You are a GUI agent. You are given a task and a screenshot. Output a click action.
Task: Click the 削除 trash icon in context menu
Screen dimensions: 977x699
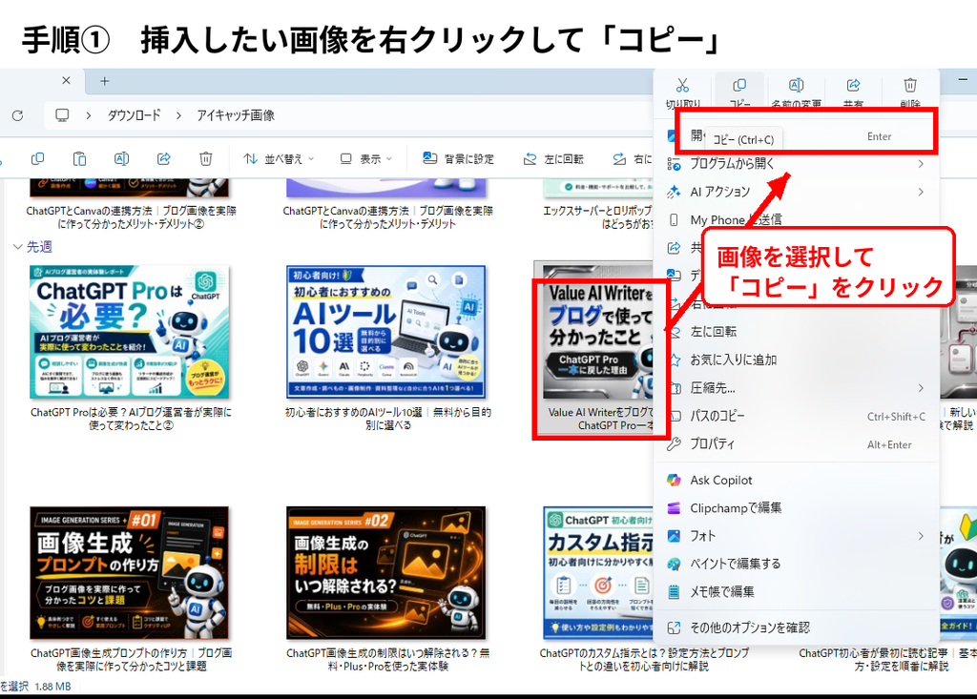point(910,85)
